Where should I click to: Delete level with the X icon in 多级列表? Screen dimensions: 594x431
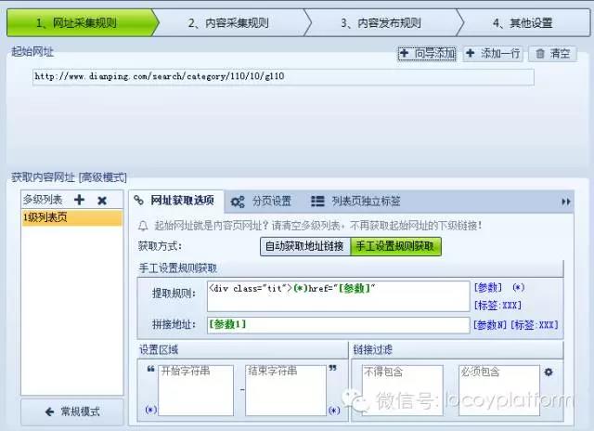[x=102, y=200]
